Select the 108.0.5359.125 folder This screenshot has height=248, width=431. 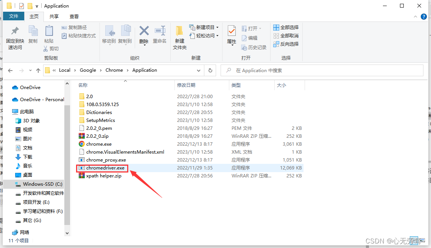point(102,105)
